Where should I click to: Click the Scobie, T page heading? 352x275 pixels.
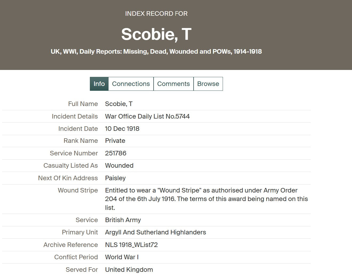coord(156,34)
